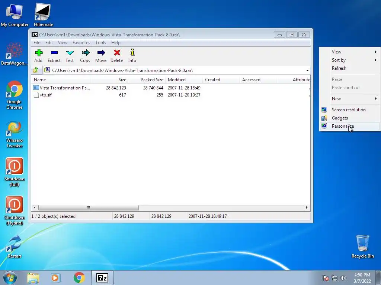
Task: Click the red Delete icon
Action: pyautogui.click(x=117, y=53)
